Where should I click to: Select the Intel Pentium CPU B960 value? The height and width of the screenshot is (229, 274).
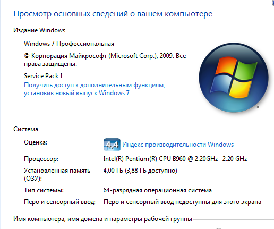pos(175,159)
